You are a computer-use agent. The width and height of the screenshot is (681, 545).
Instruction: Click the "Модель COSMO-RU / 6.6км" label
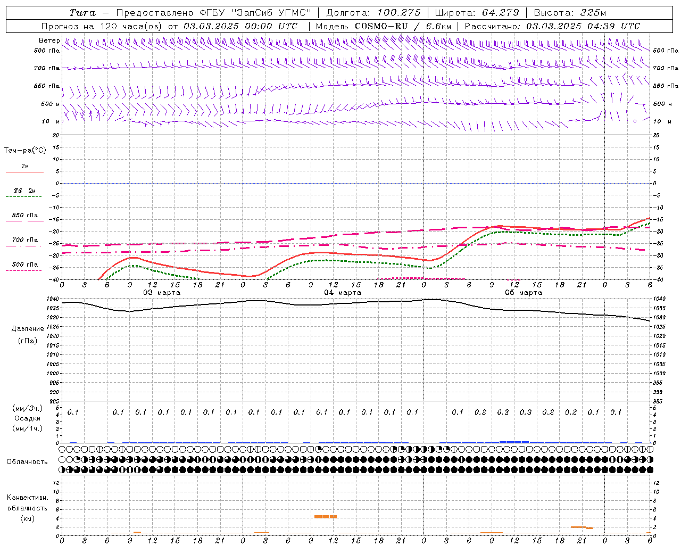384,26
